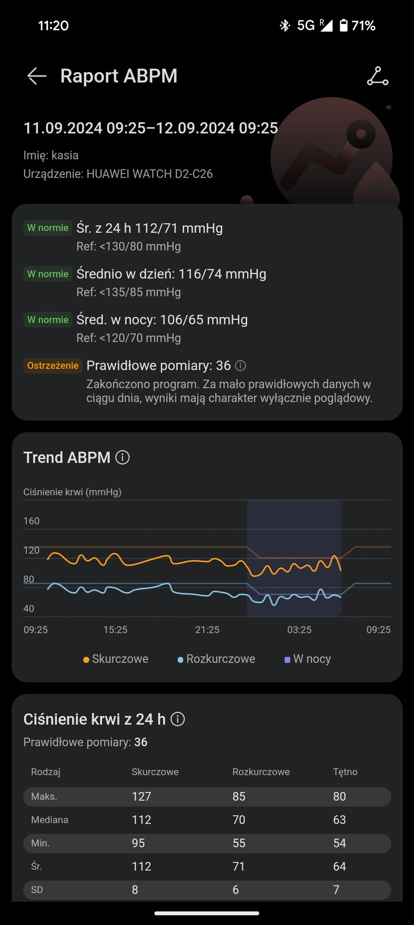
Task: Tap the orange Ostrzeżenie warning badge
Action: click(x=53, y=366)
